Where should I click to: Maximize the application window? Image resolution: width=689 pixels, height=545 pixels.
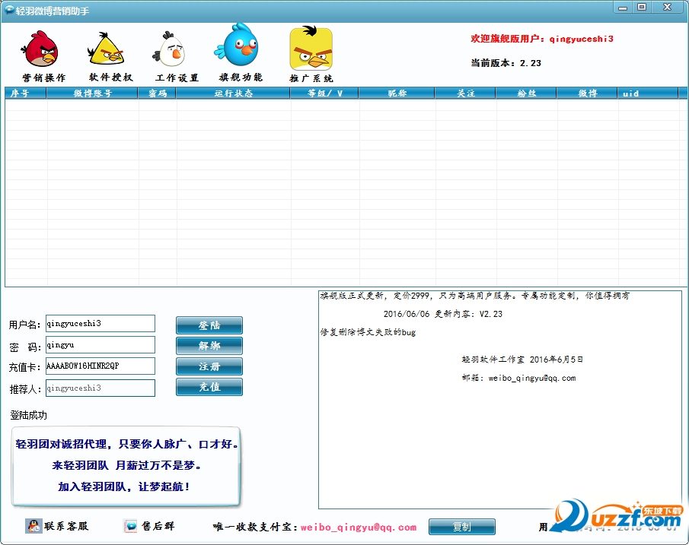(642, 7)
